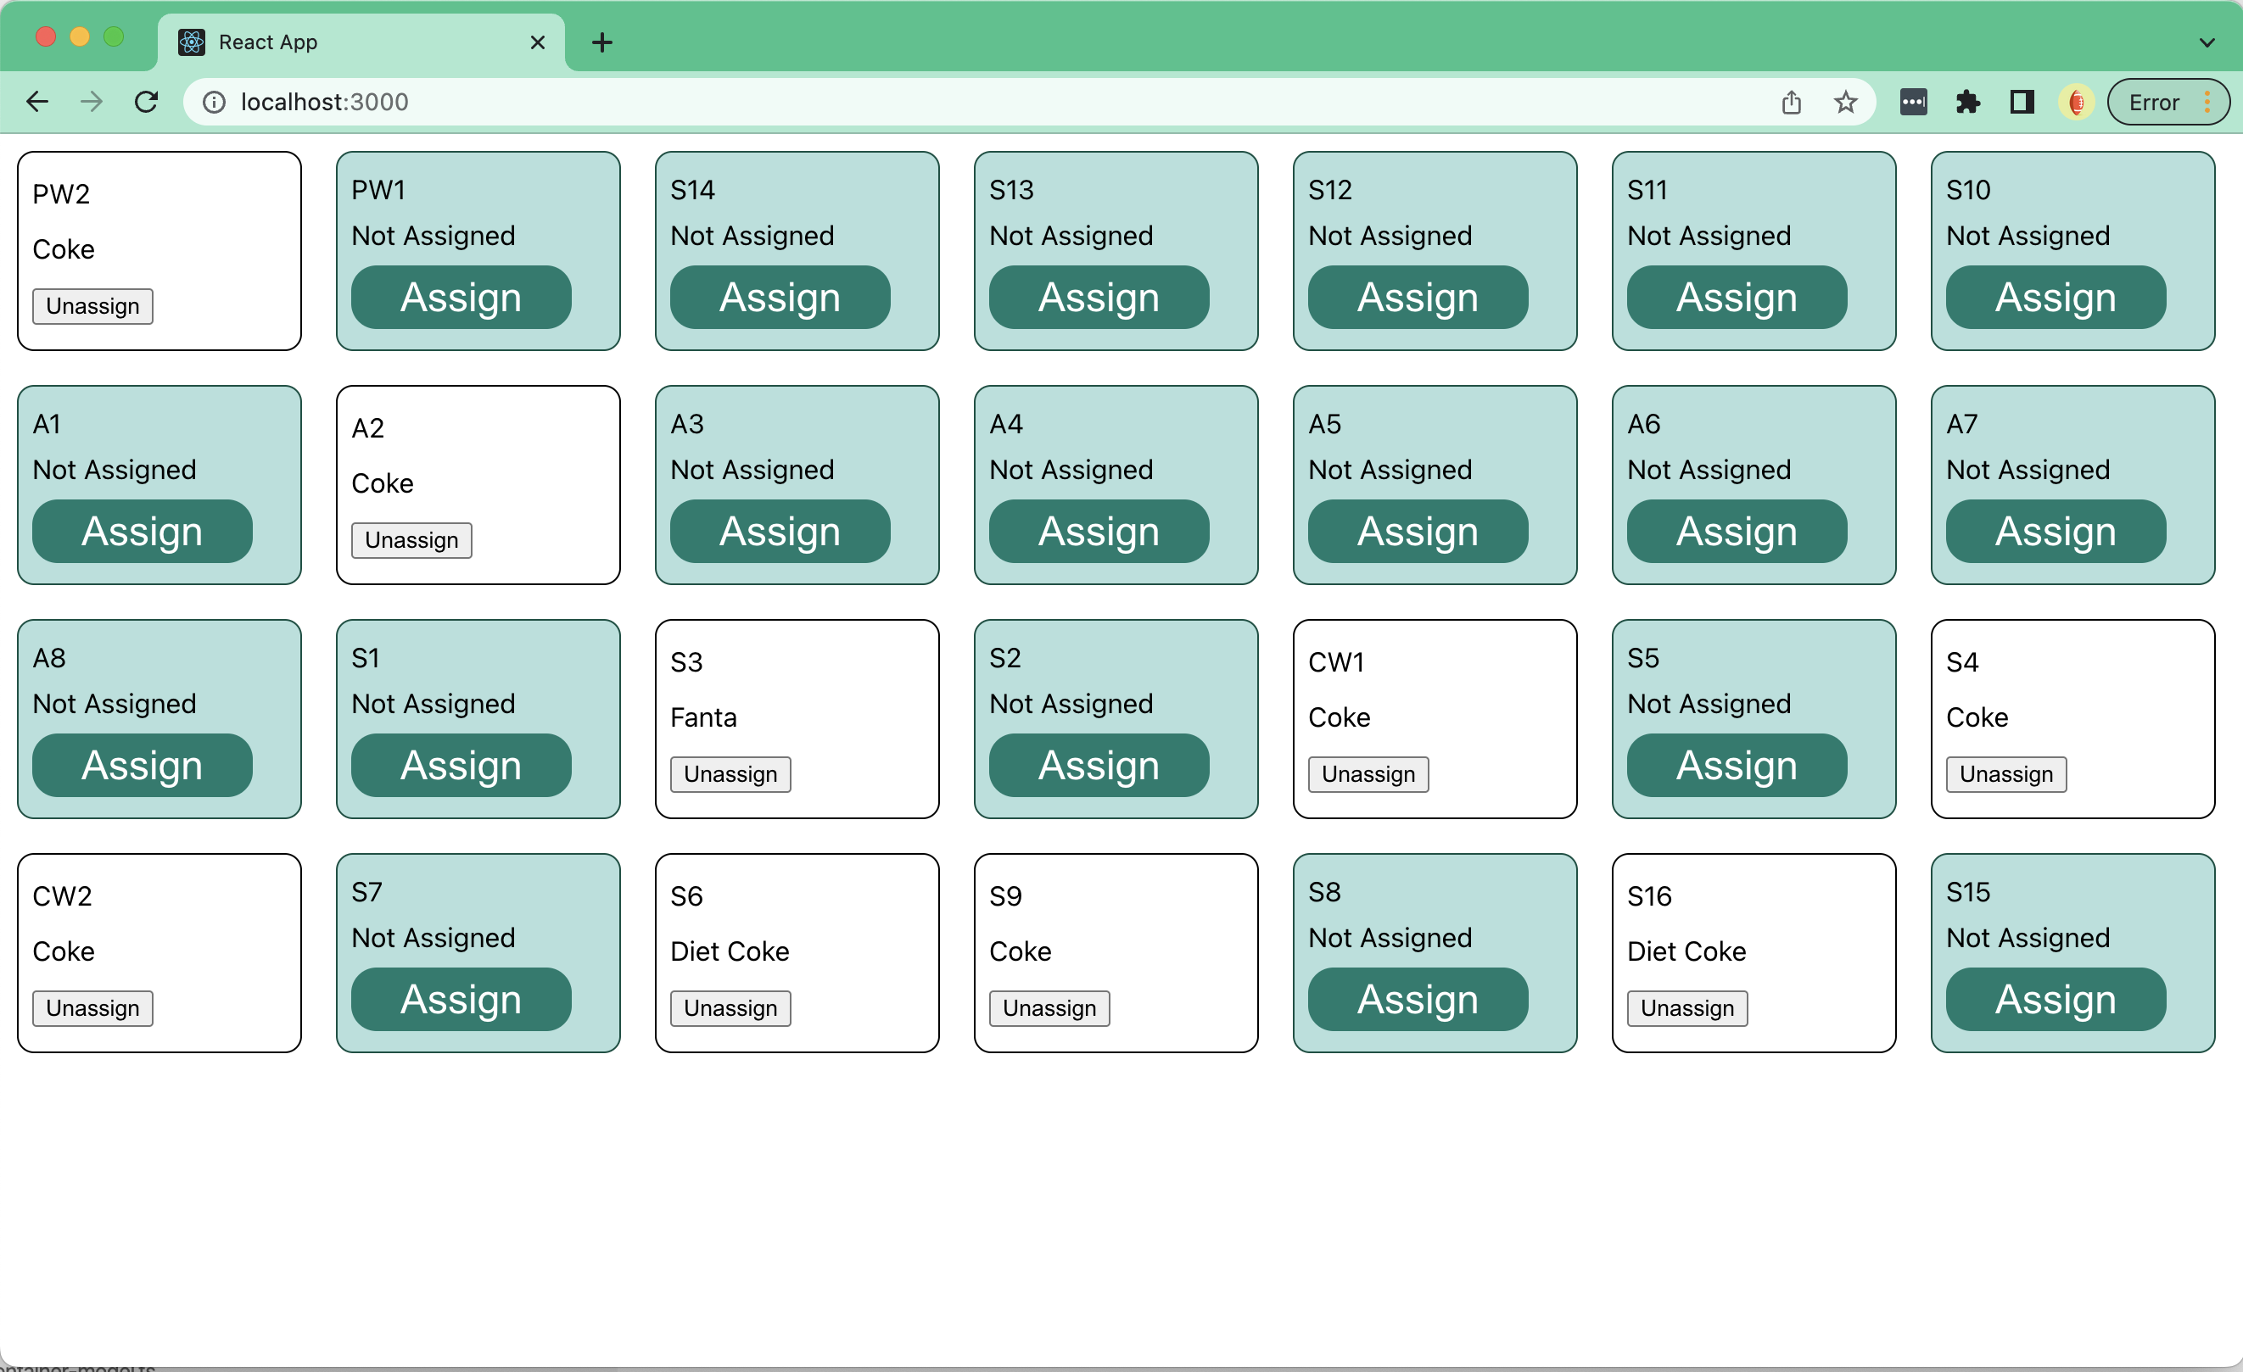Unassign Diet Coke from S16

pyautogui.click(x=1687, y=1008)
